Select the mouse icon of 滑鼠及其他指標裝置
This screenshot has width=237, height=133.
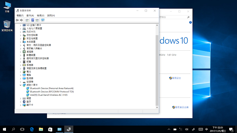24,68
